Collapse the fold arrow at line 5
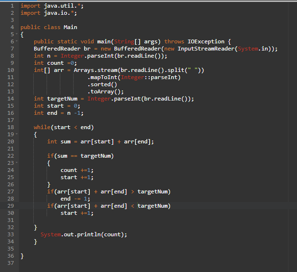Image resolution: width=297 pixels, height=272 pixels. click(x=17, y=34)
